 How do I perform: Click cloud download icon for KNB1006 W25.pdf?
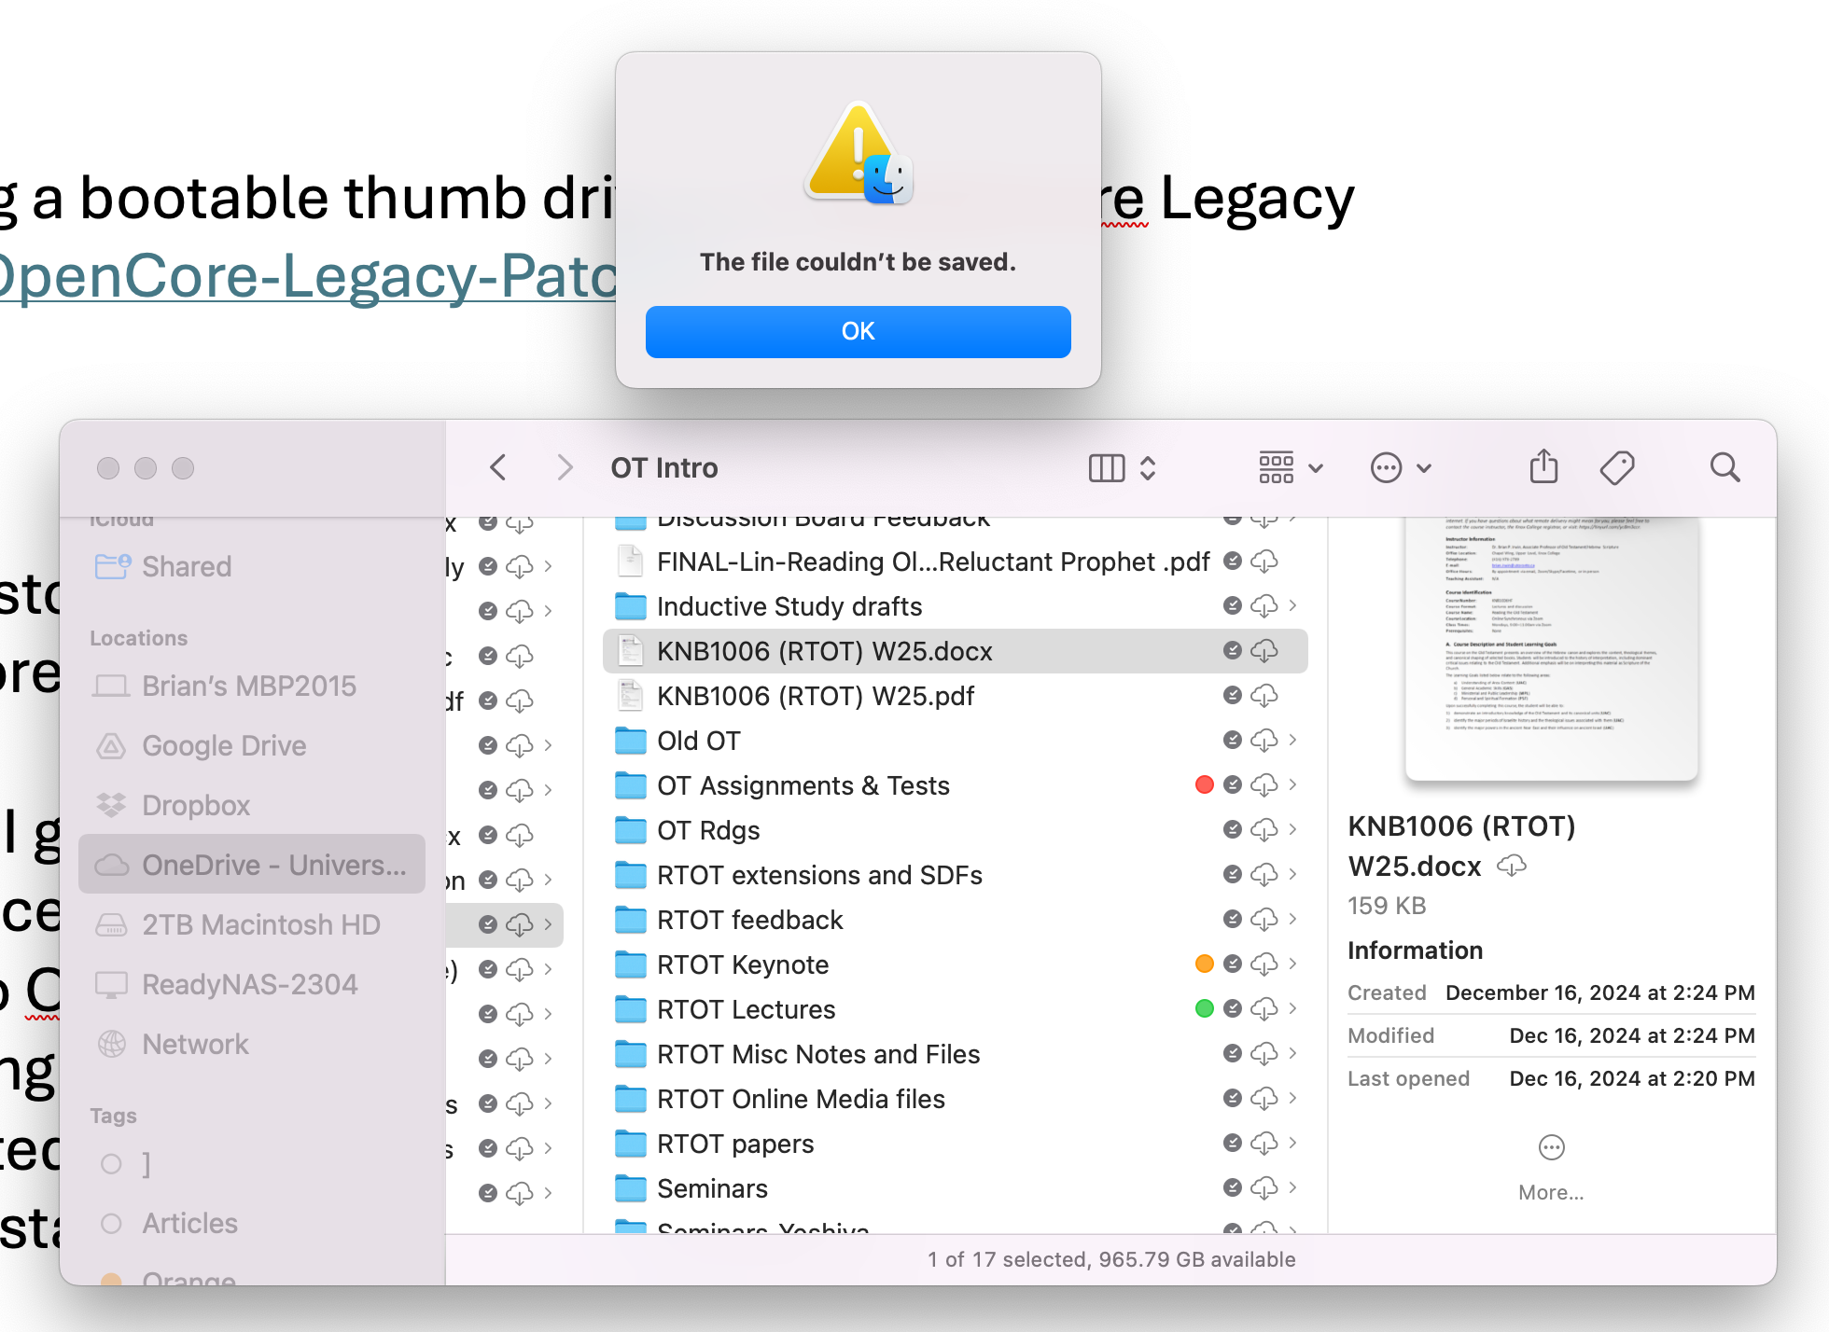[x=1264, y=696]
